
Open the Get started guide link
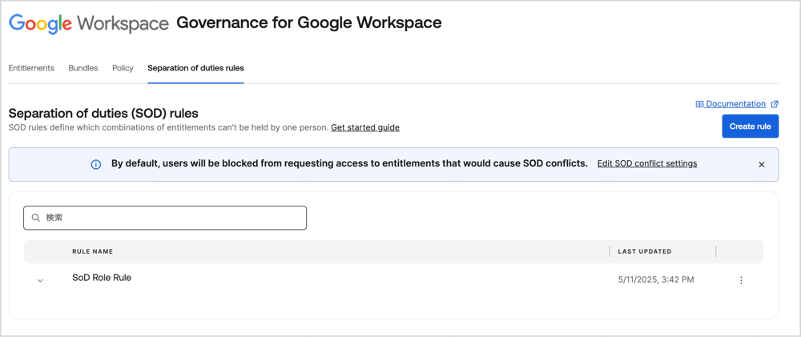coord(365,127)
